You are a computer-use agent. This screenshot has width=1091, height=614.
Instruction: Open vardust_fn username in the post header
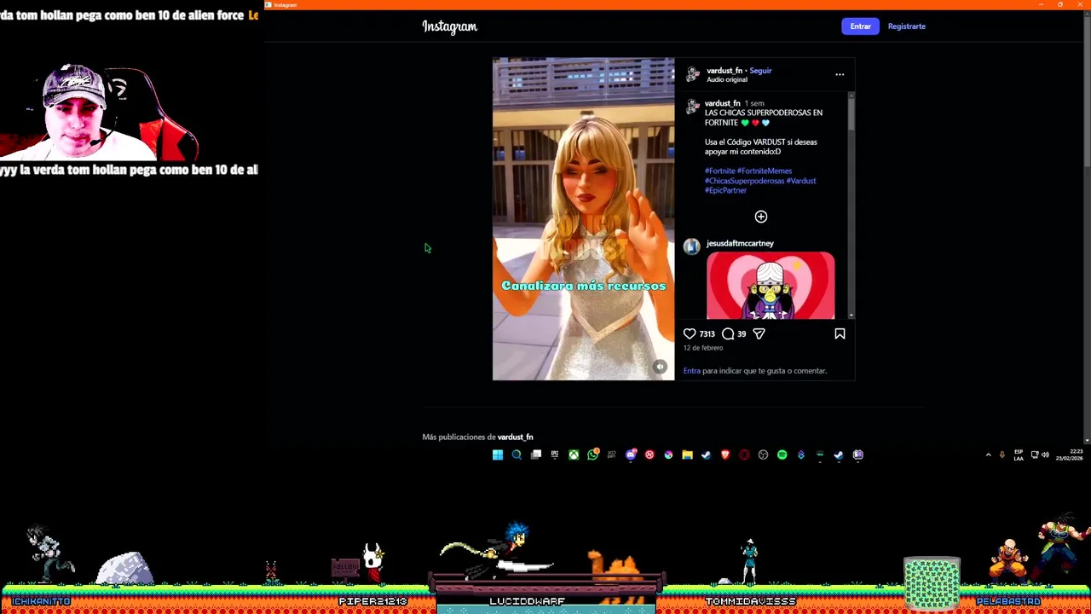(x=724, y=71)
